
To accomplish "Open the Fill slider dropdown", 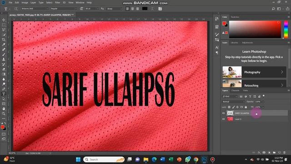I will [x=263, y=107].
